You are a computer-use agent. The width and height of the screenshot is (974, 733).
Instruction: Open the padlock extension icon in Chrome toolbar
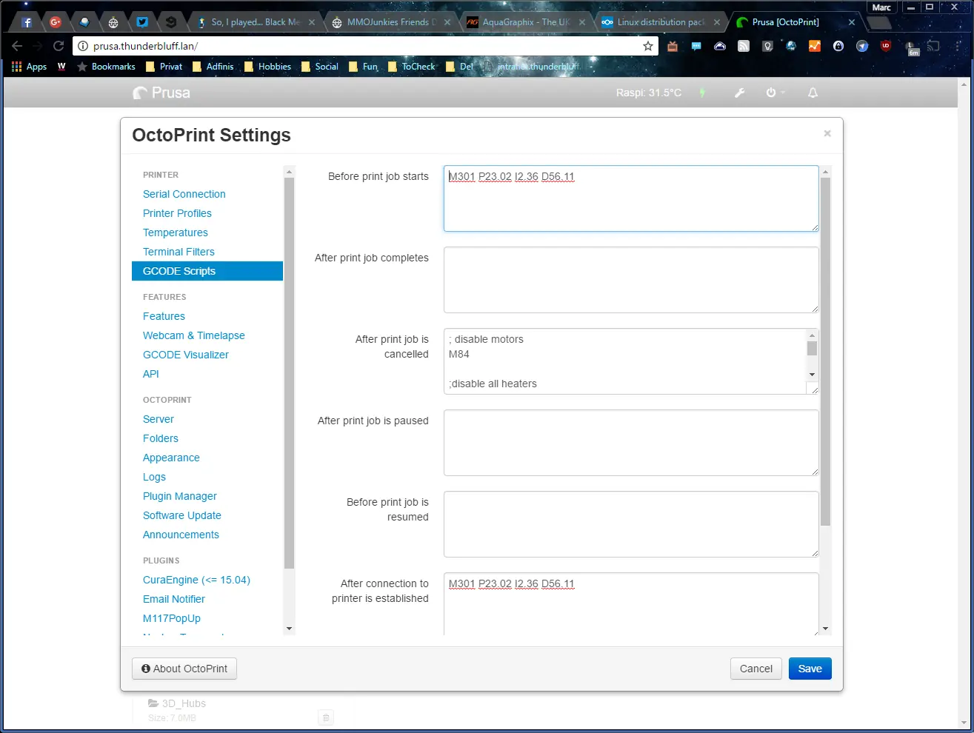click(x=838, y=46)
